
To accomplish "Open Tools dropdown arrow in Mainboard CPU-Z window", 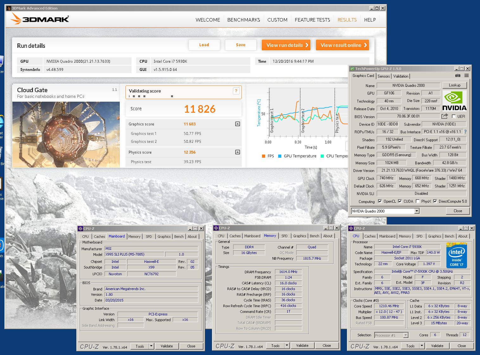I will tap(151, 346).
